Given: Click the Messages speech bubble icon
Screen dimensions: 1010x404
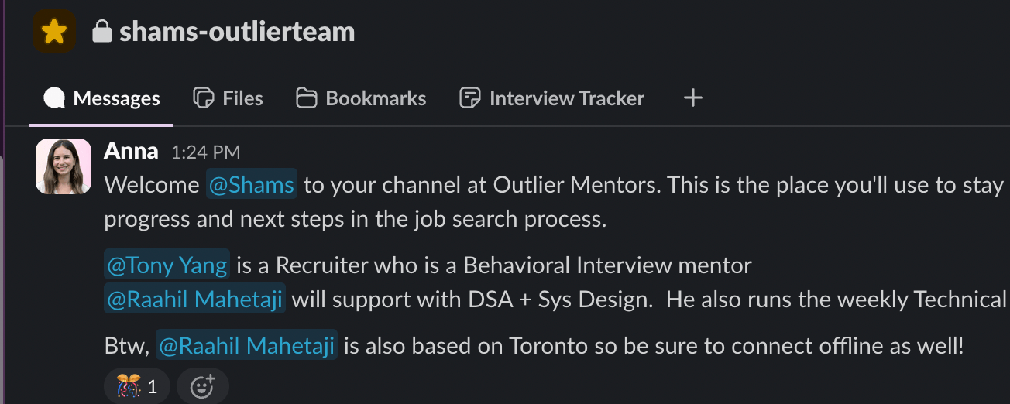Looking at the screenshot, I should (54, 99).
